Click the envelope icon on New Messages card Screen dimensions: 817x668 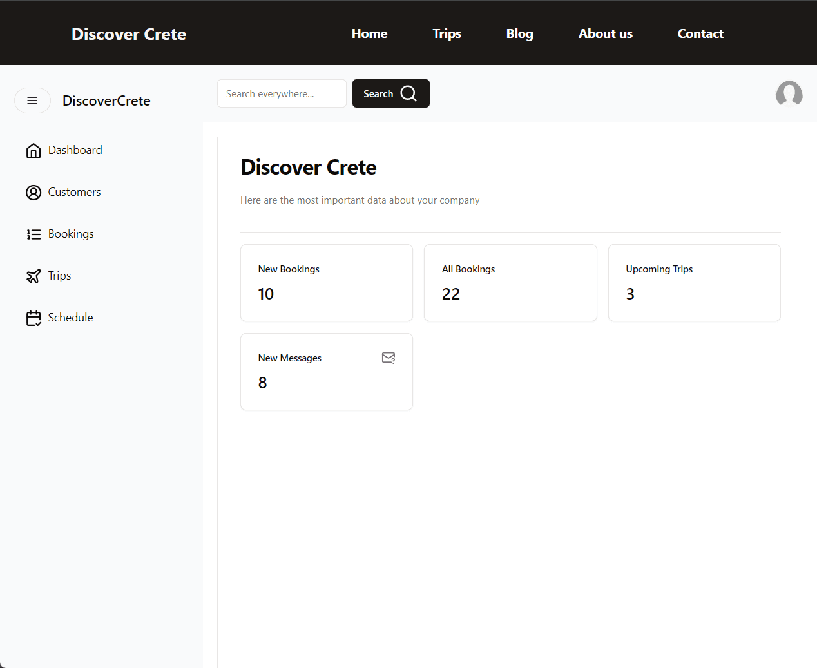389,358
